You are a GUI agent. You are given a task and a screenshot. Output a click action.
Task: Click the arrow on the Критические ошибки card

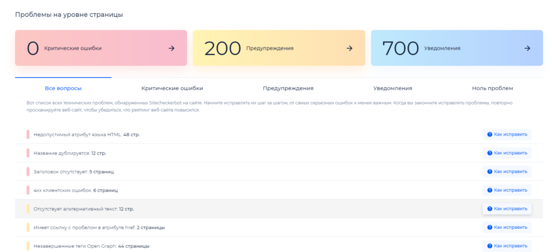(171, 48)
